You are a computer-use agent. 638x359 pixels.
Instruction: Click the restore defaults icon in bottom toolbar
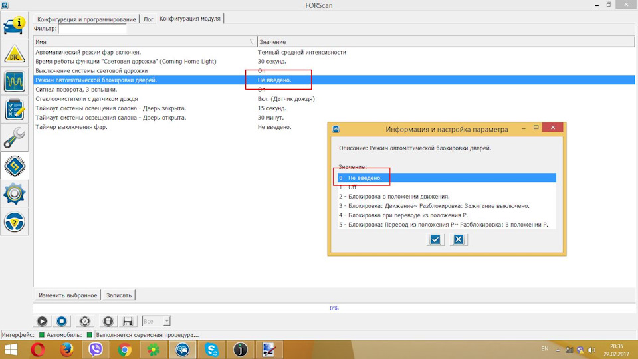coord(84,321)
